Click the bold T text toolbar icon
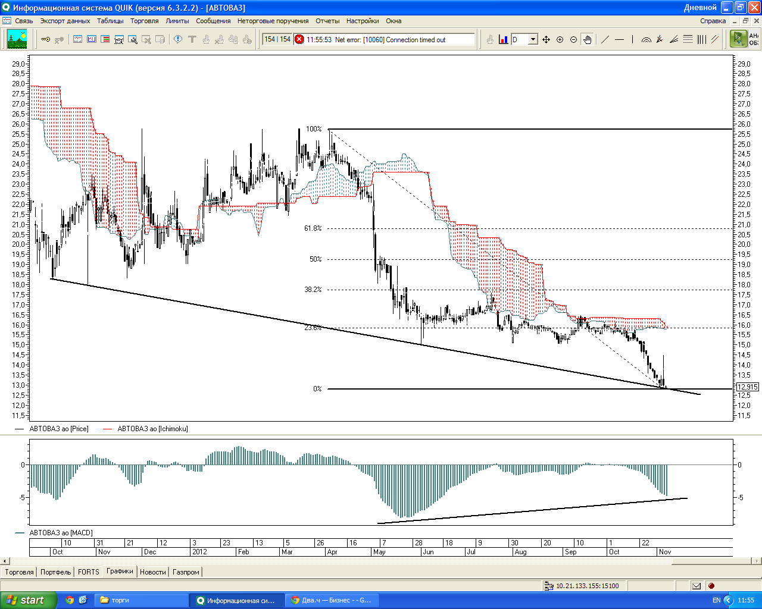 coord(192,40)
